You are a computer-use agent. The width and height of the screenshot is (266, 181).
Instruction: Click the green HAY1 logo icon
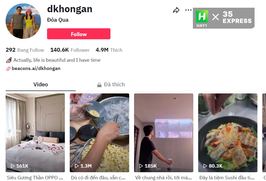click(x=202, y=17)
